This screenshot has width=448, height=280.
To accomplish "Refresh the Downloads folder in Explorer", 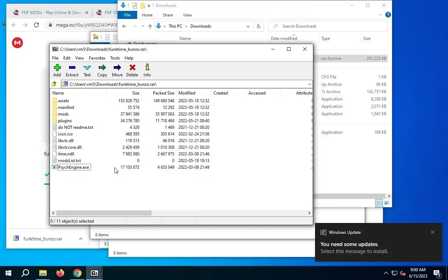I will pos(259,26).
